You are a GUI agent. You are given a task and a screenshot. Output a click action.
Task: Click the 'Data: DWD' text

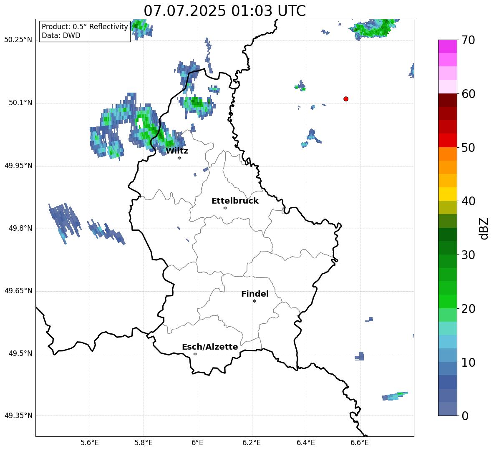pyautogui.click(x=61, y=35)
